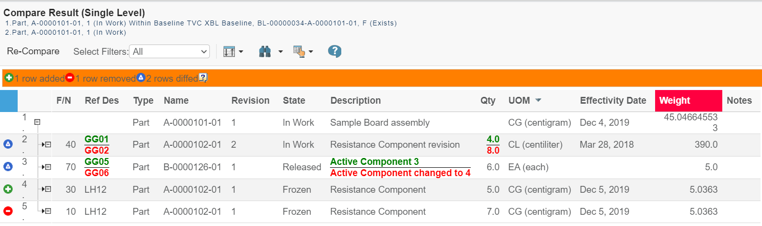Click the blue diffed icon on row 3
This screenshot has height=226, width=762.
8,167
